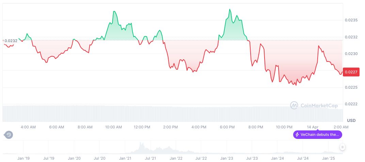Click the USD currency label
The height and width of the screenshot is (162, 365).
pyautogui.click(x=351, y=121)
